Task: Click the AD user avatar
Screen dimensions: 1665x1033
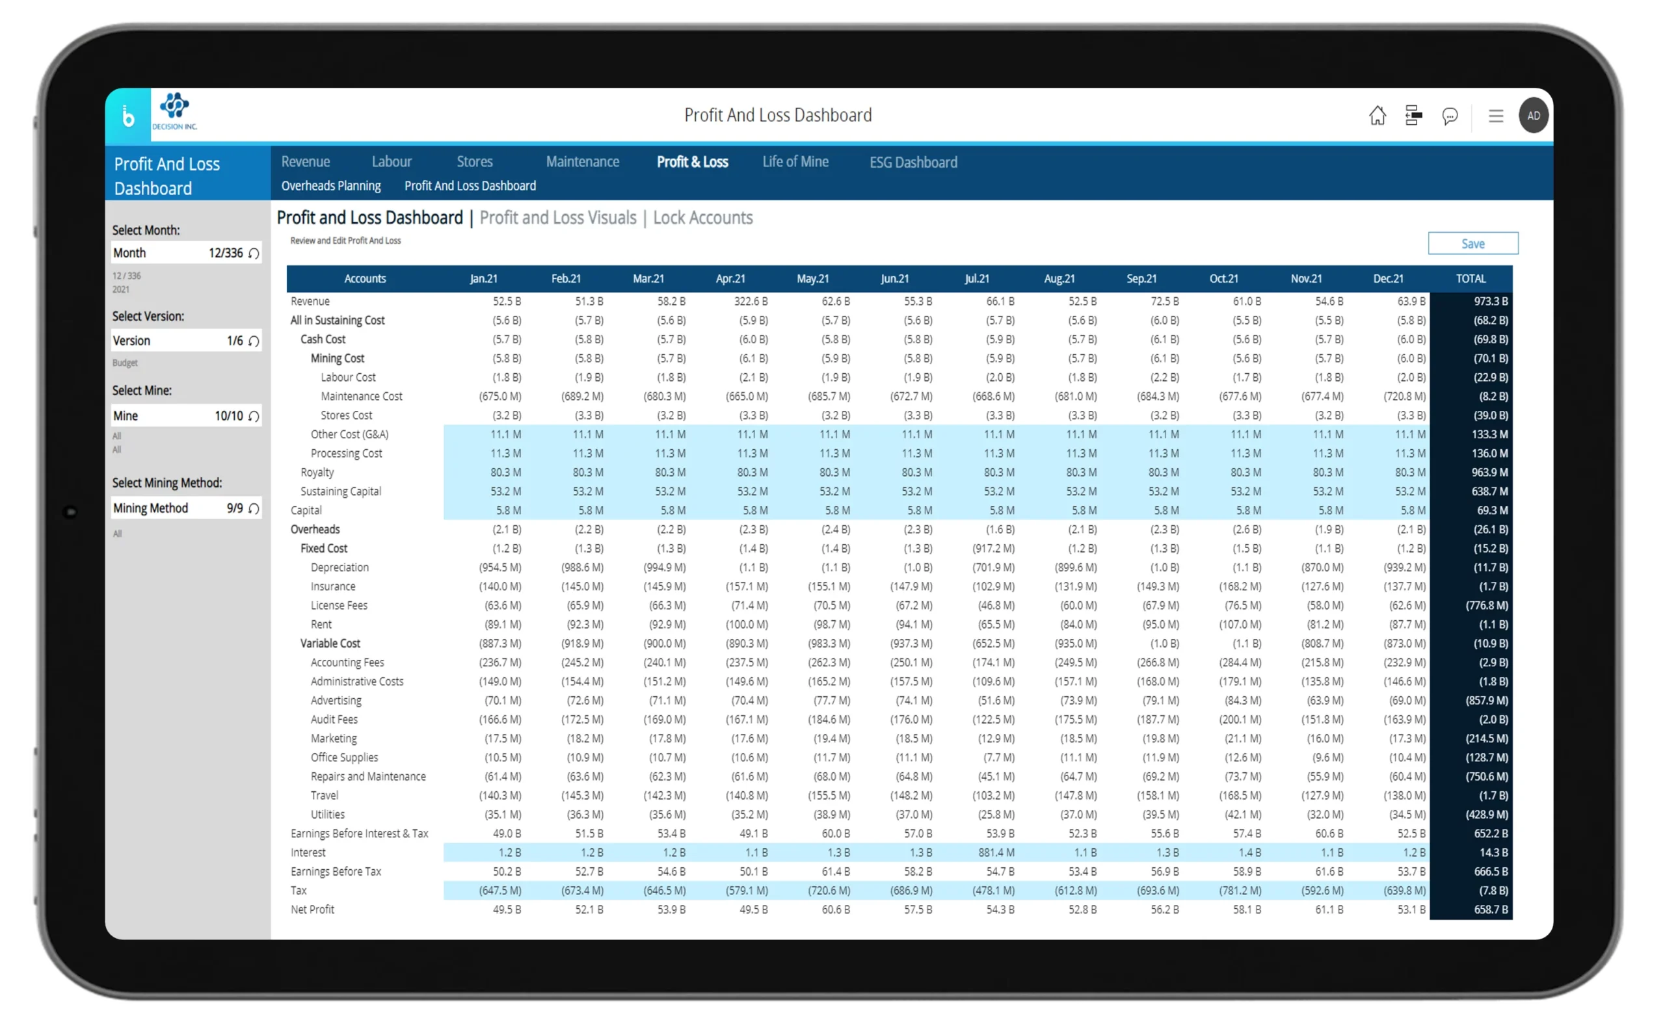Action: coord(1533,116)
